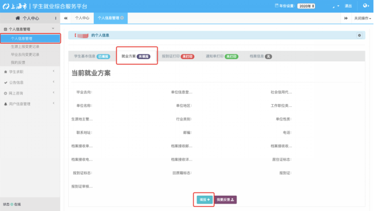Viewport: 374px width, 211px height.
Task: Expand the 学生求职 sidebar menu
Action: point(30,72)
